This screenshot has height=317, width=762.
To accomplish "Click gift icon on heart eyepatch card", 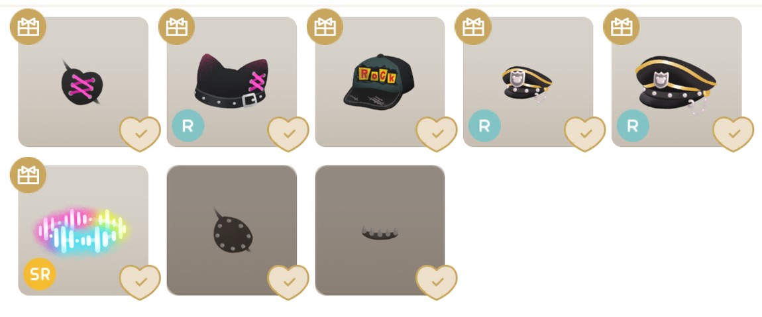I will click(x=28, y=26).
